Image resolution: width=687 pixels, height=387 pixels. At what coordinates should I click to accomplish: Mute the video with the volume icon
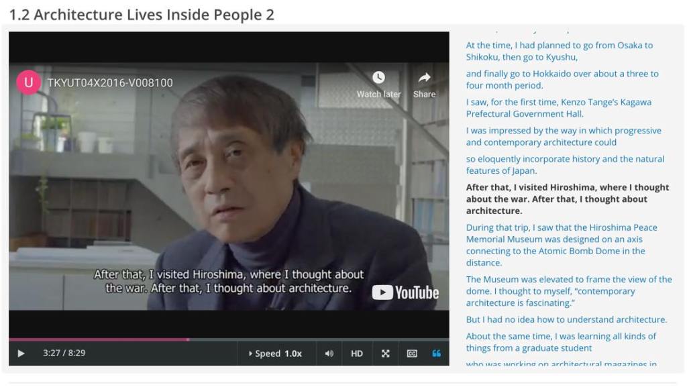329,353
